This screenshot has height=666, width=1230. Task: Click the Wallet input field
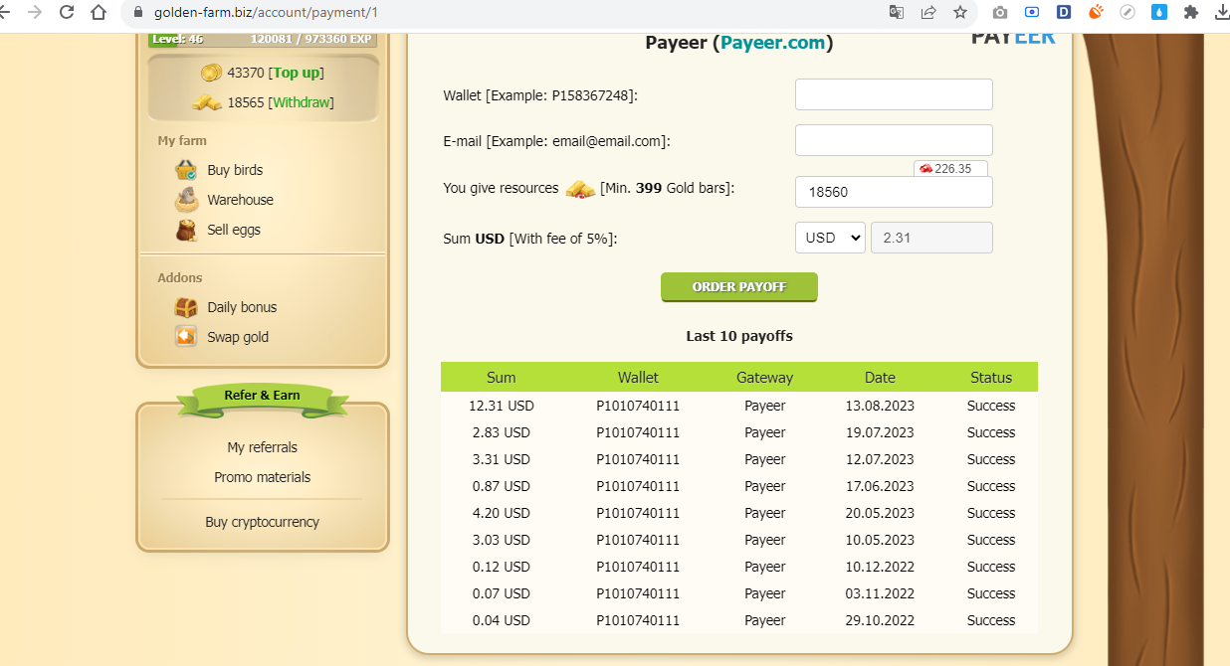[894, 94]
